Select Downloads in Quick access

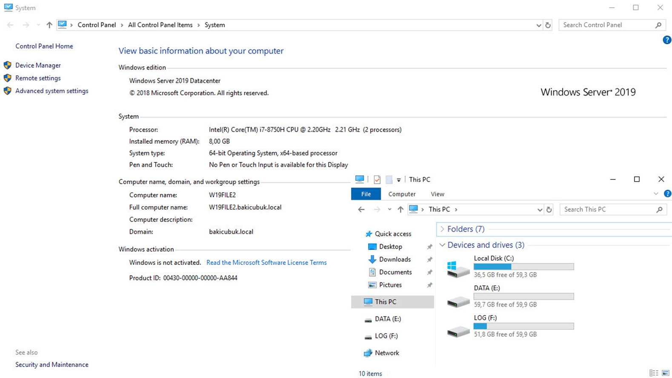tap(395, 259)
